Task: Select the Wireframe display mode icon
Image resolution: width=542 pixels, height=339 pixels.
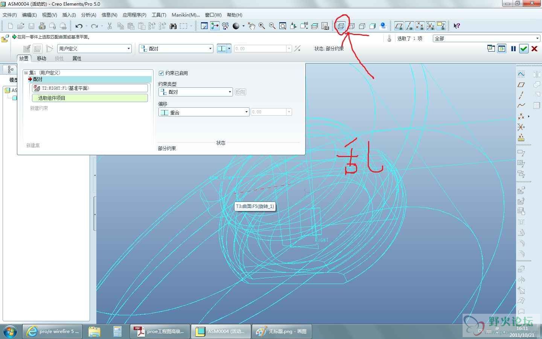Action: pyautogui.click(x=341, y=26)
